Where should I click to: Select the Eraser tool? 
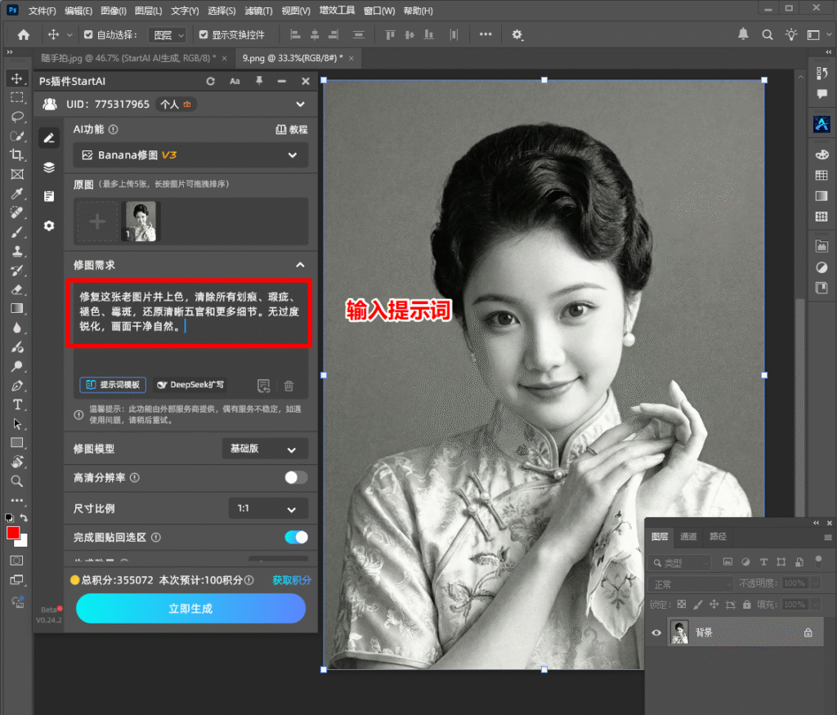tap(16, 289)
